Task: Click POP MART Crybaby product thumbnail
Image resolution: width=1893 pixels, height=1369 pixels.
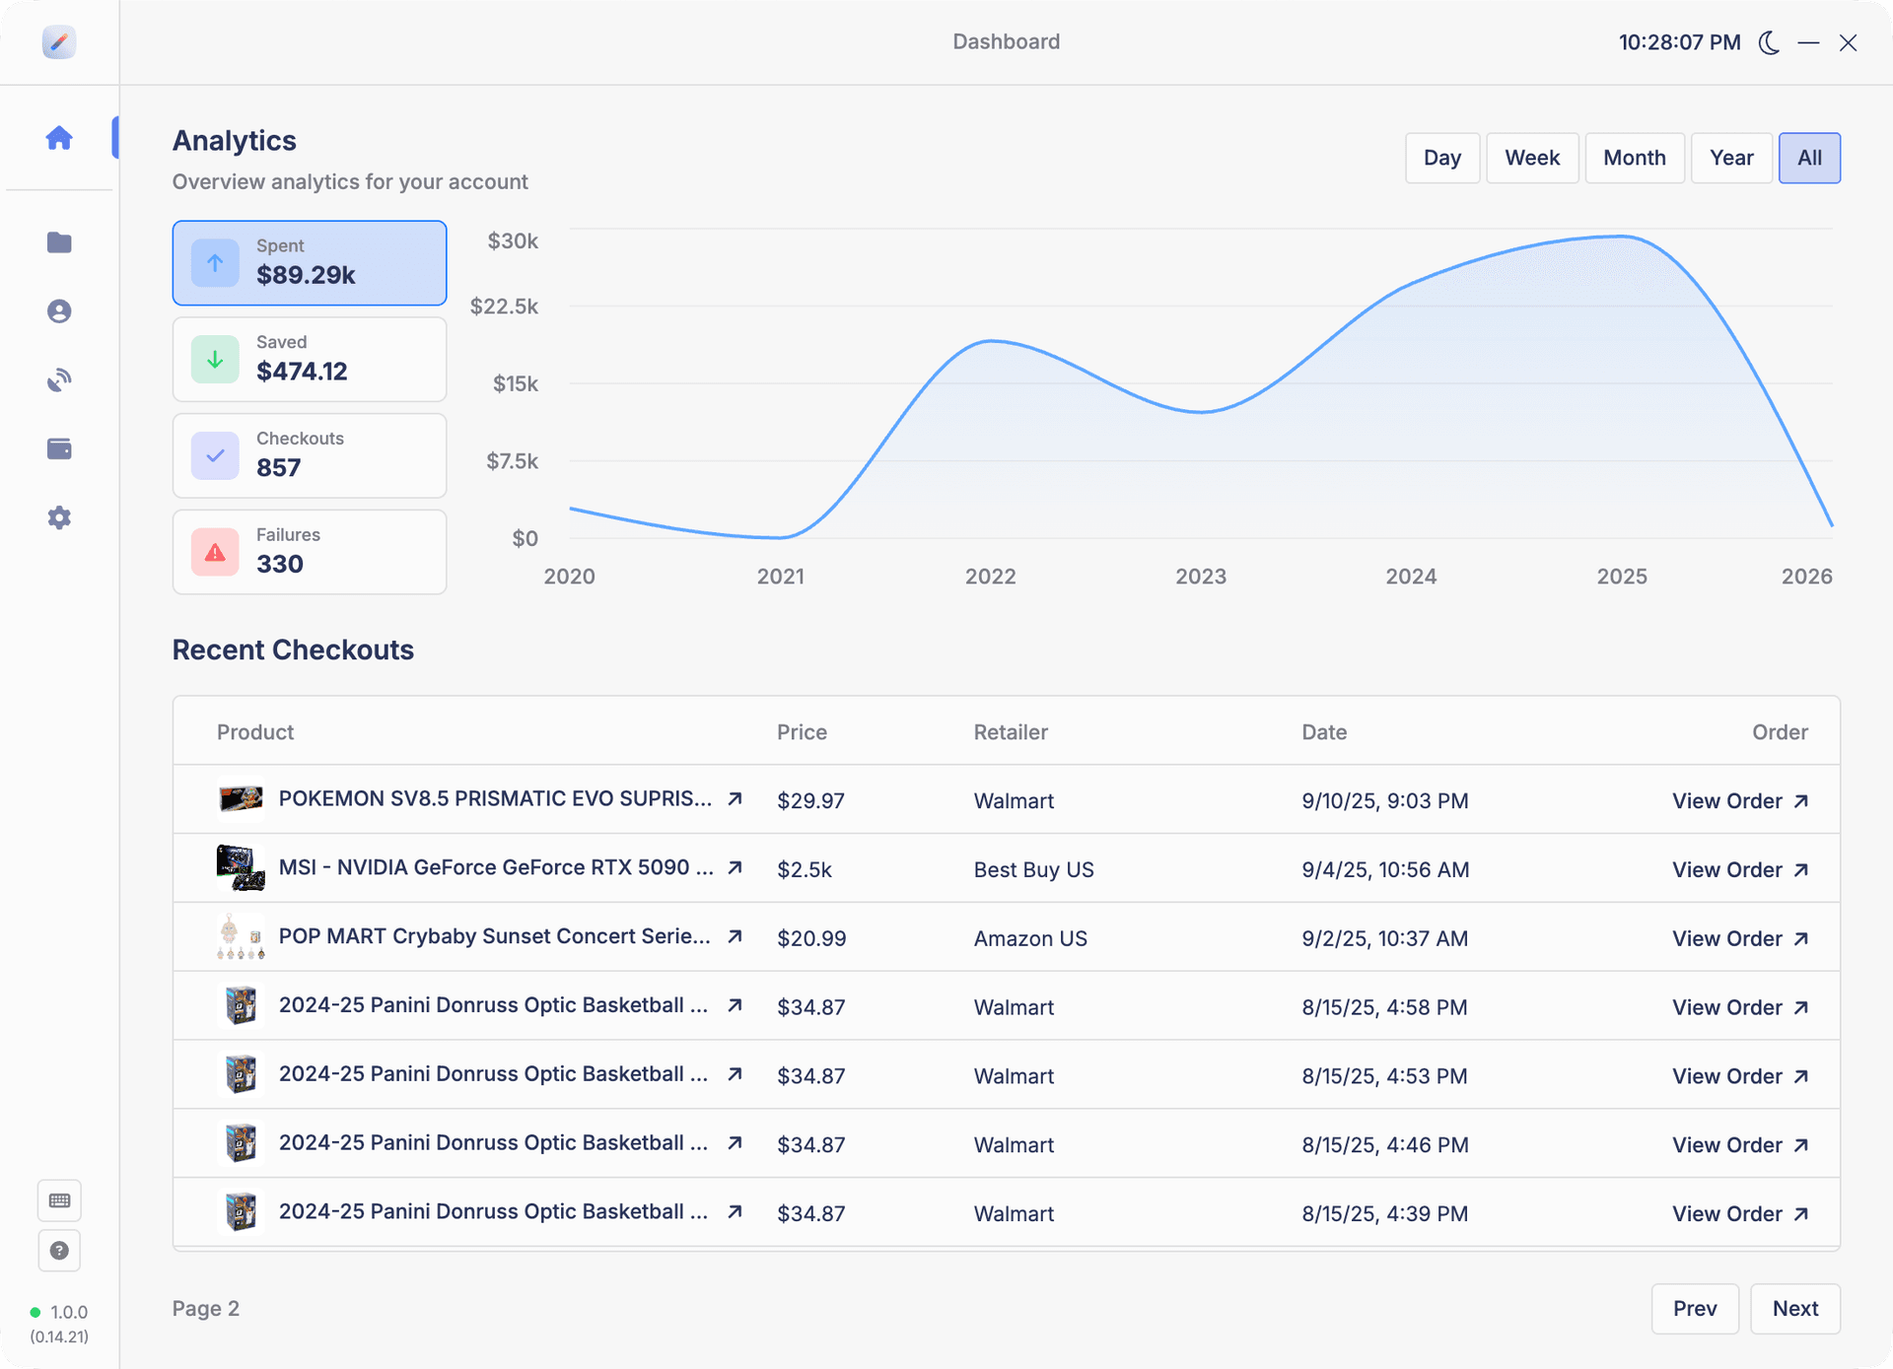Action: point(241,937)
